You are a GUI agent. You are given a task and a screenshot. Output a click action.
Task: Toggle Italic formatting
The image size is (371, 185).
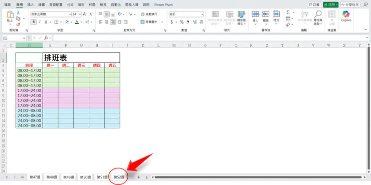[40, 22]
